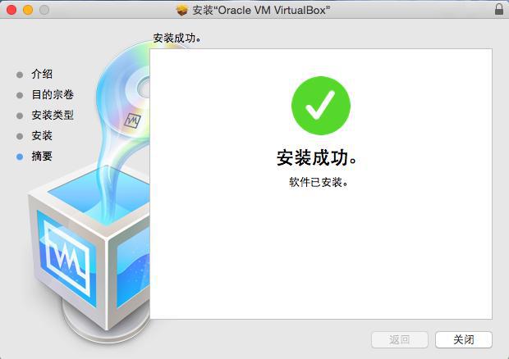Click the red close window button
The height and width of the screenshot is (359, 509).
point(11,10)
